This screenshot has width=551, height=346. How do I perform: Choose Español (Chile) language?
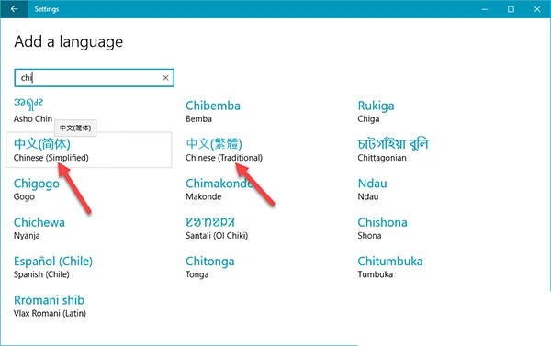(x=53, y=267)
